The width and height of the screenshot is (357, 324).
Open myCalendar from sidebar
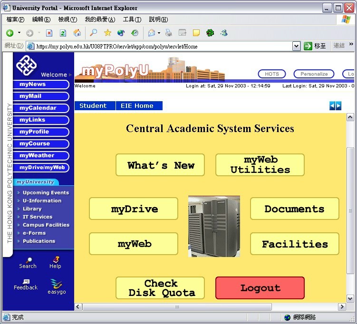(x=41, y=108)
